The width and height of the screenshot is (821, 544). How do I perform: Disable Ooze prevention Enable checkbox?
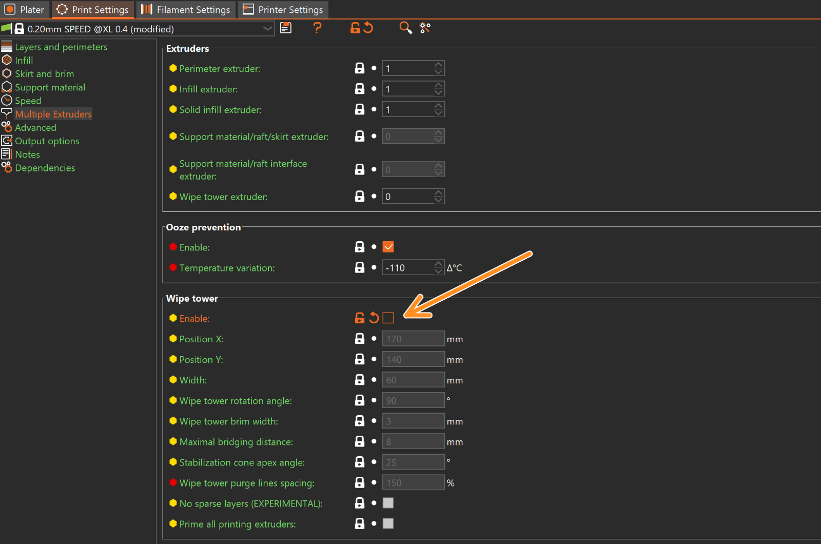coord(388,247)
